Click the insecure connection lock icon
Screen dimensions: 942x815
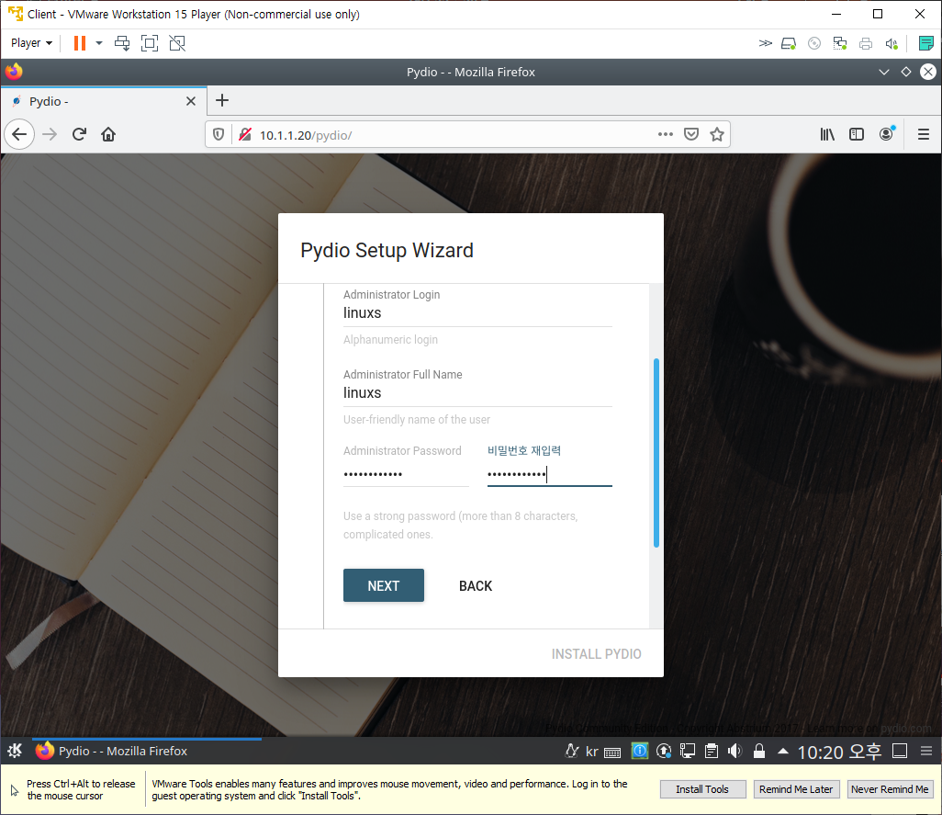[244, 135]
